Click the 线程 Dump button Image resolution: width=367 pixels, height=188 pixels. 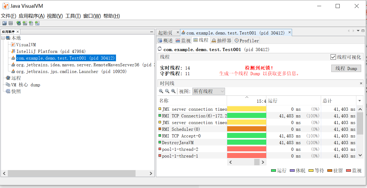346,68
